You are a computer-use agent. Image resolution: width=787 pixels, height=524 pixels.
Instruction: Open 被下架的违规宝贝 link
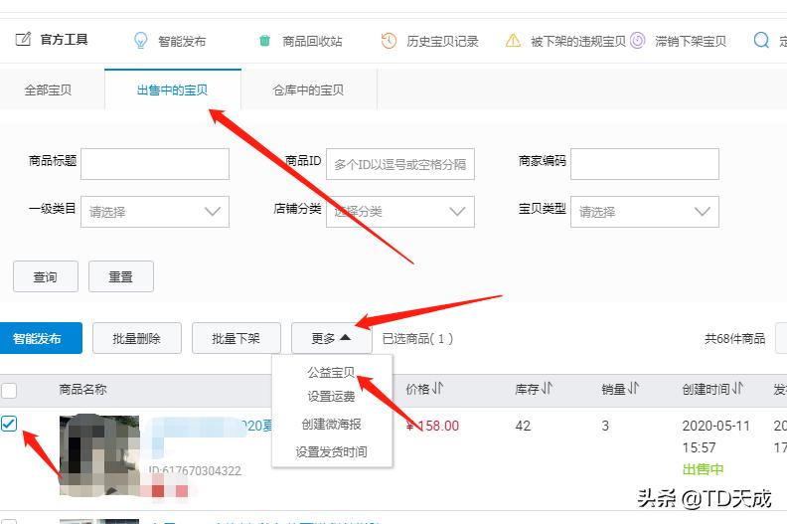point(578,41)
